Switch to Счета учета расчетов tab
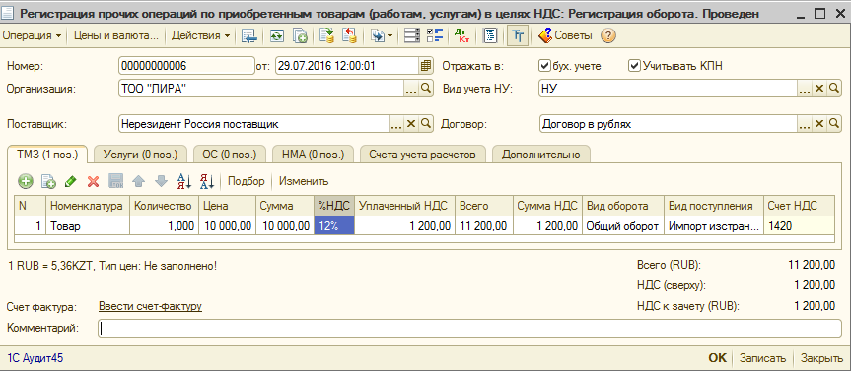851x371 pixels. point(423,155)
